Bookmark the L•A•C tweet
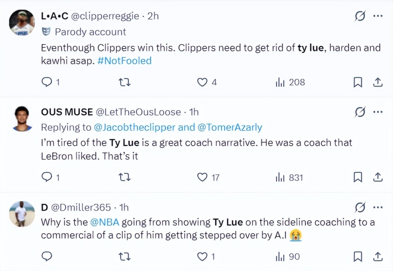The image size is (393, 271). pos(358,82)
